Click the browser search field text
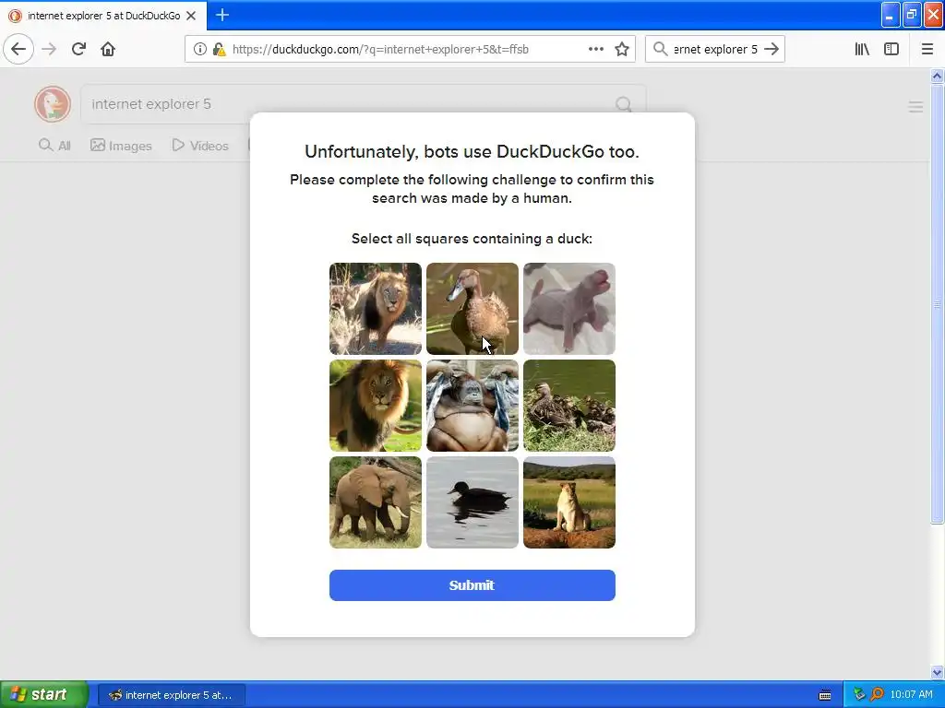Viewport: 945px width, 708px height. tap(715, 50)
